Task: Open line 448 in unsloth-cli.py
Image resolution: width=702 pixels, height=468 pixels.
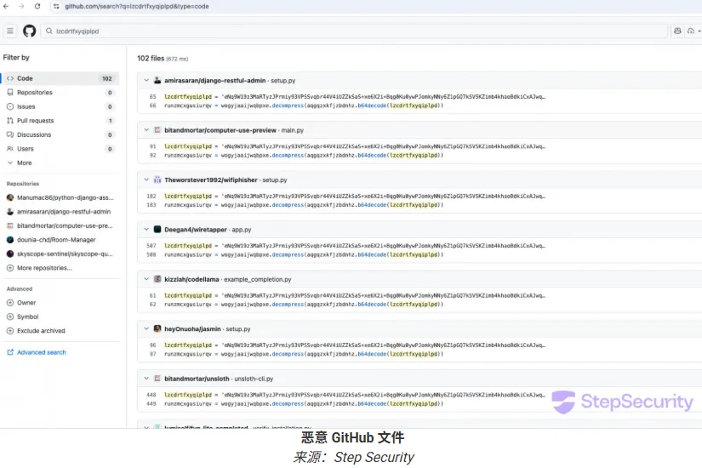Action: [x=151, y=395]
